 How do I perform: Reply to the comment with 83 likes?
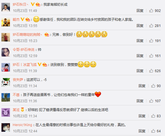point(142,116)
